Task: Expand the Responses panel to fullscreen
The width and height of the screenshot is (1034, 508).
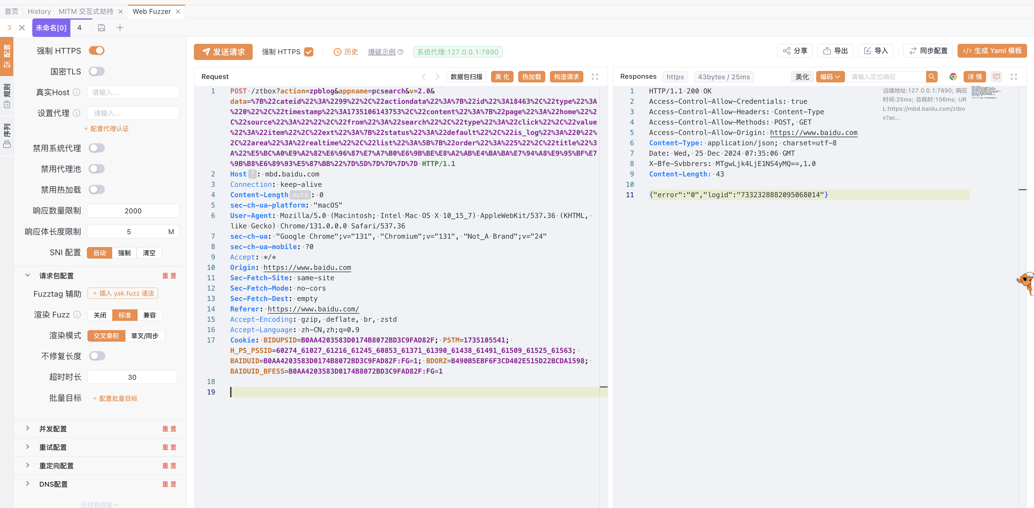Action: [1014, 77]
